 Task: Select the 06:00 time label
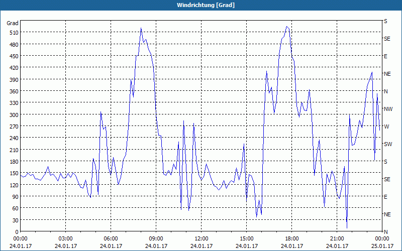pyautogui.click(x=111, y=239)
